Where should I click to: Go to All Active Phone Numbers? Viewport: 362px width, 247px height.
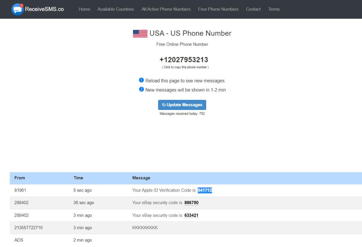click(166, 9)
